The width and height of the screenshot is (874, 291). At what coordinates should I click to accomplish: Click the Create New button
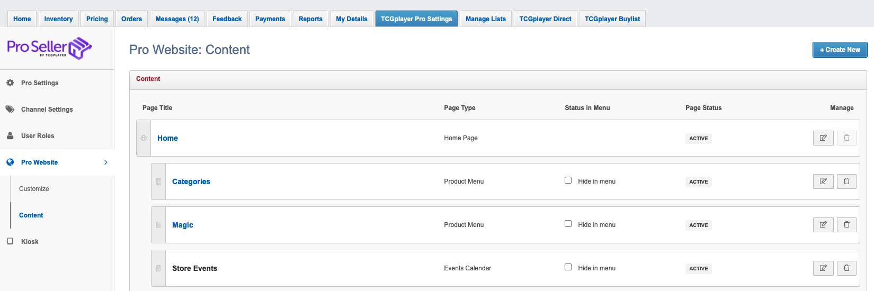click(x=840, y=50)
